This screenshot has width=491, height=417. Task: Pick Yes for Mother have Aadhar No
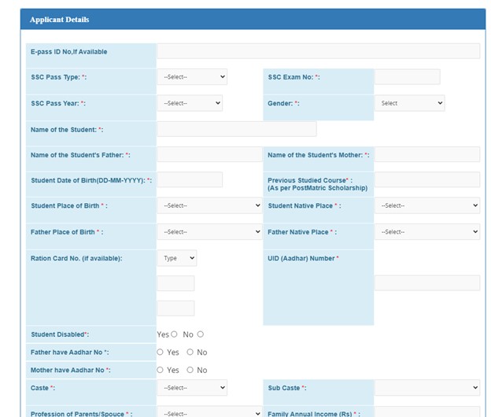(x=160, y=370)
